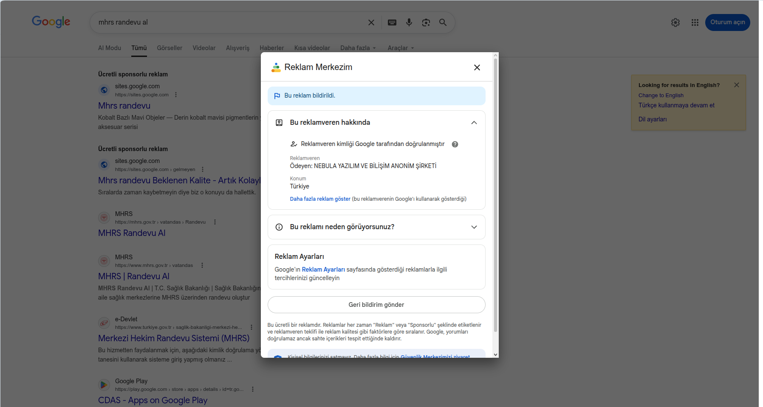Click the Oturum açın sign-in button

click(728, 22)
